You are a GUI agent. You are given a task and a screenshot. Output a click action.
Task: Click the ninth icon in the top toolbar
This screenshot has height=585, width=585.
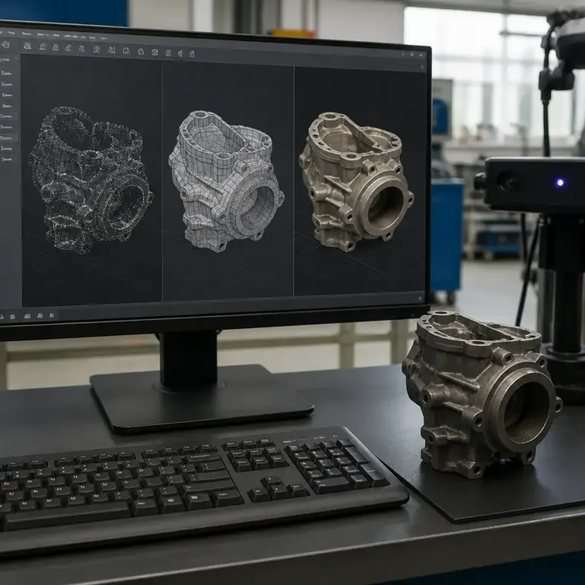point(141,52)
